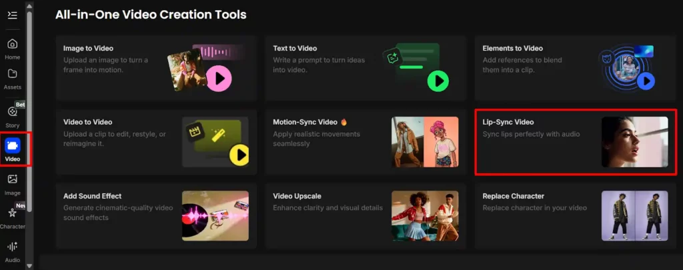Click the sidebar scrollbar up arrow
The width and height of the screenshot is (683, 270).
pyautogui.click(x=29, y=6)
